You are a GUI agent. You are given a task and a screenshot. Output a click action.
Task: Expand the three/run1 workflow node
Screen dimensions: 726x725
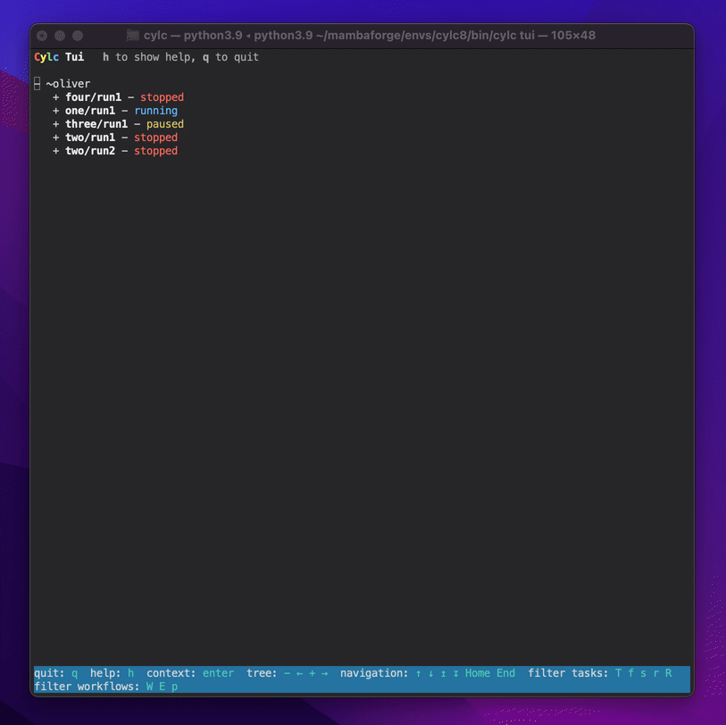(x=56, y=124)
